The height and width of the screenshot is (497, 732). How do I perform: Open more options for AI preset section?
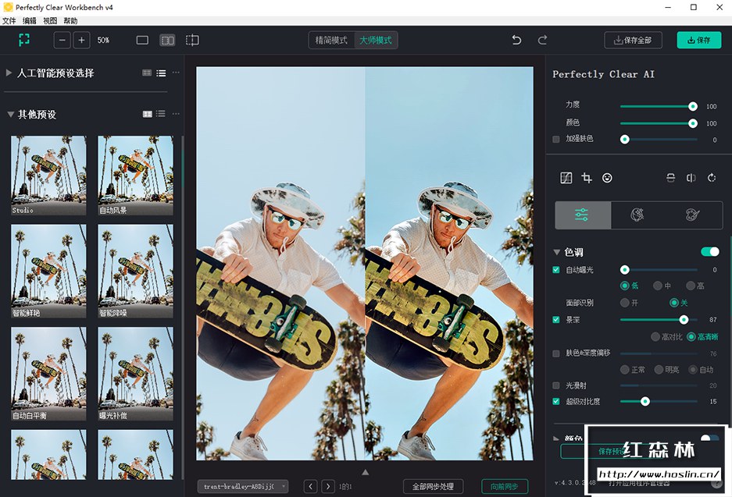[x=176, y=73]
